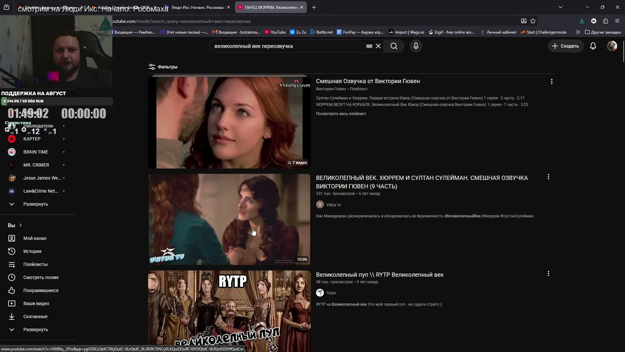Click the Создать button
This screenshot has width=625, height=352.
pos(565,46)
